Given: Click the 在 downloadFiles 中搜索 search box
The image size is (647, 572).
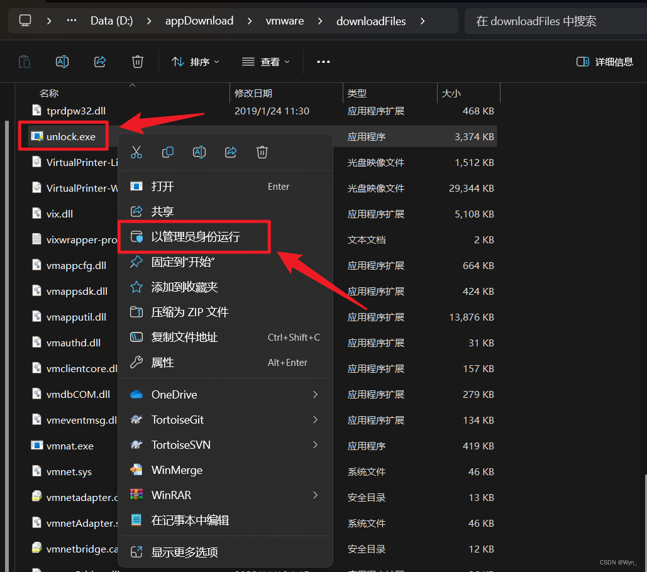Looking at the screenshot, I should coord(555,21).
